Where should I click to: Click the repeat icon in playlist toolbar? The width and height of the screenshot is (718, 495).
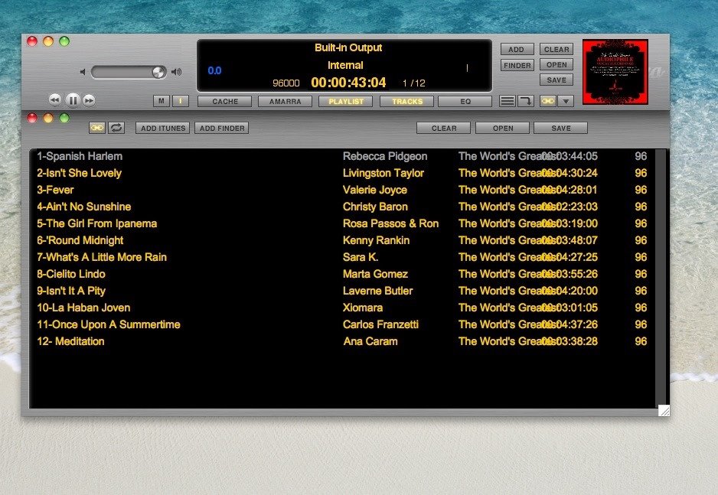(x=116, y=128)
